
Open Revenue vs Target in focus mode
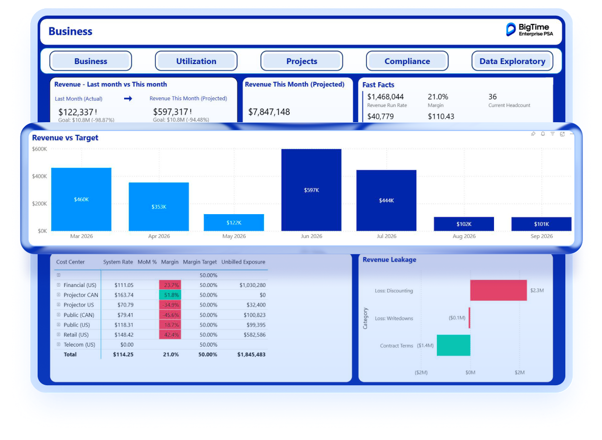pos(562,134)
